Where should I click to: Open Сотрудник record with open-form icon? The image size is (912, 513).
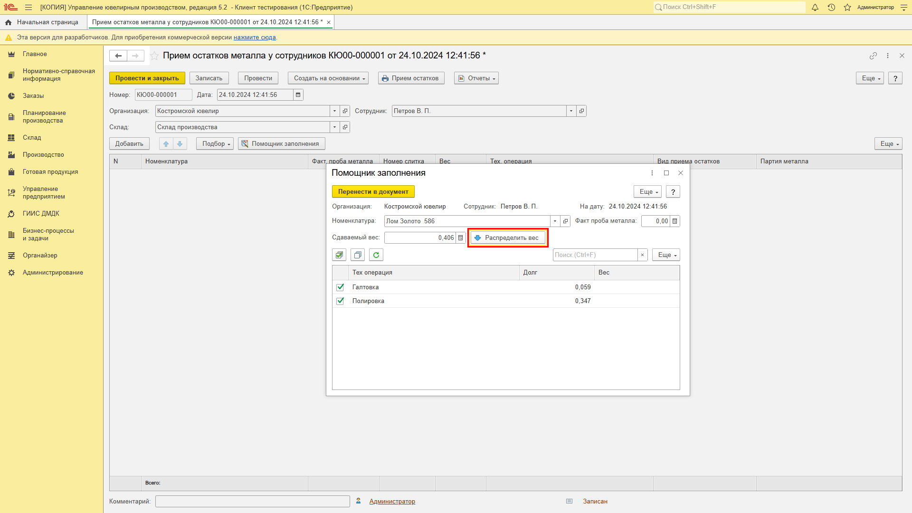[x=581, y=111]
